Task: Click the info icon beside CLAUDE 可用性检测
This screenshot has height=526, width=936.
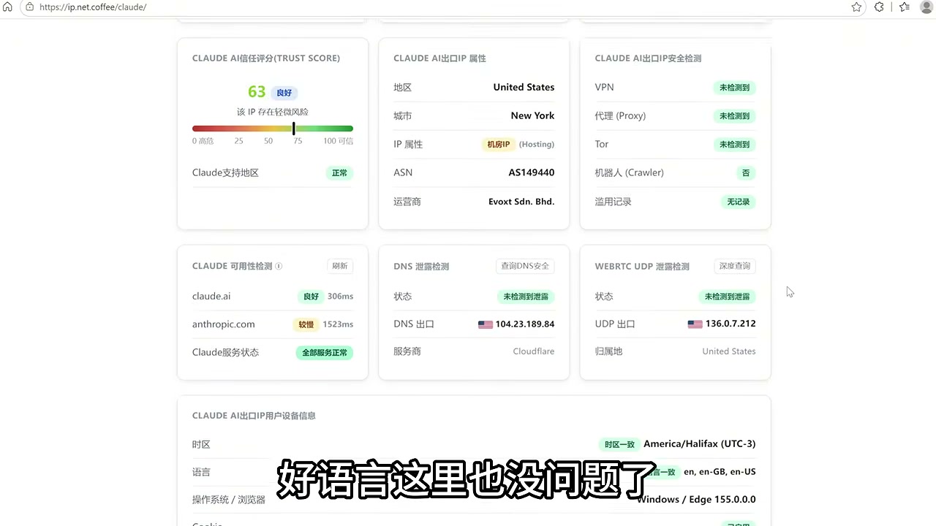Action: click(x=279, y=267)
